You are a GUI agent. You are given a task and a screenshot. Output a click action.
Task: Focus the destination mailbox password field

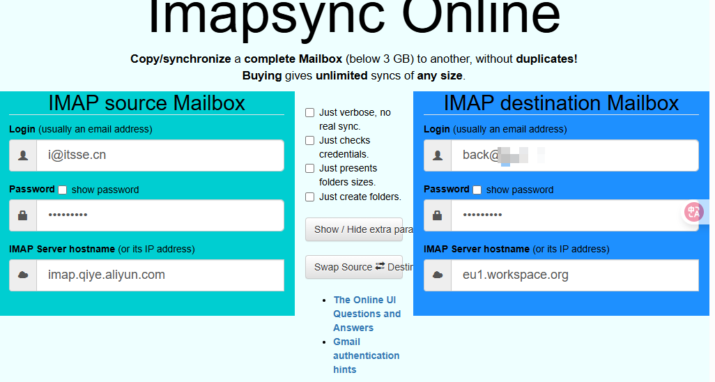574,215
